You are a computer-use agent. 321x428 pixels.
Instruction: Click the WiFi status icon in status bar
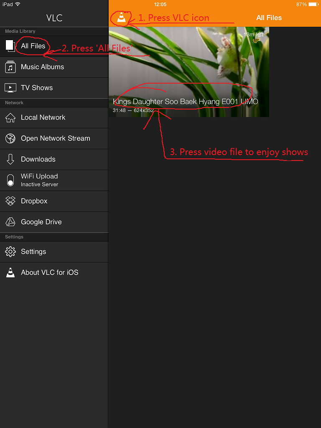click(18, 4)
